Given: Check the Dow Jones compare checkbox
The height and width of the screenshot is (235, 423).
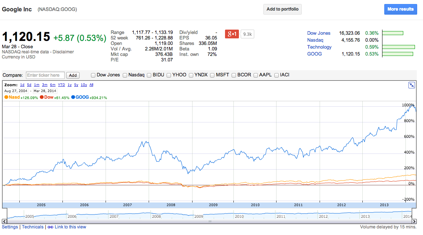Looking at the screenshot, I should click(93, 75).
